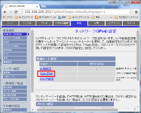141x113 pixels.
Task: Click the address bar URL field
Action: [x=74, y=12]
